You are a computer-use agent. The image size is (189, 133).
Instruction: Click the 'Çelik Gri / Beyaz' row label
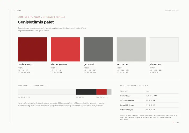126,110
